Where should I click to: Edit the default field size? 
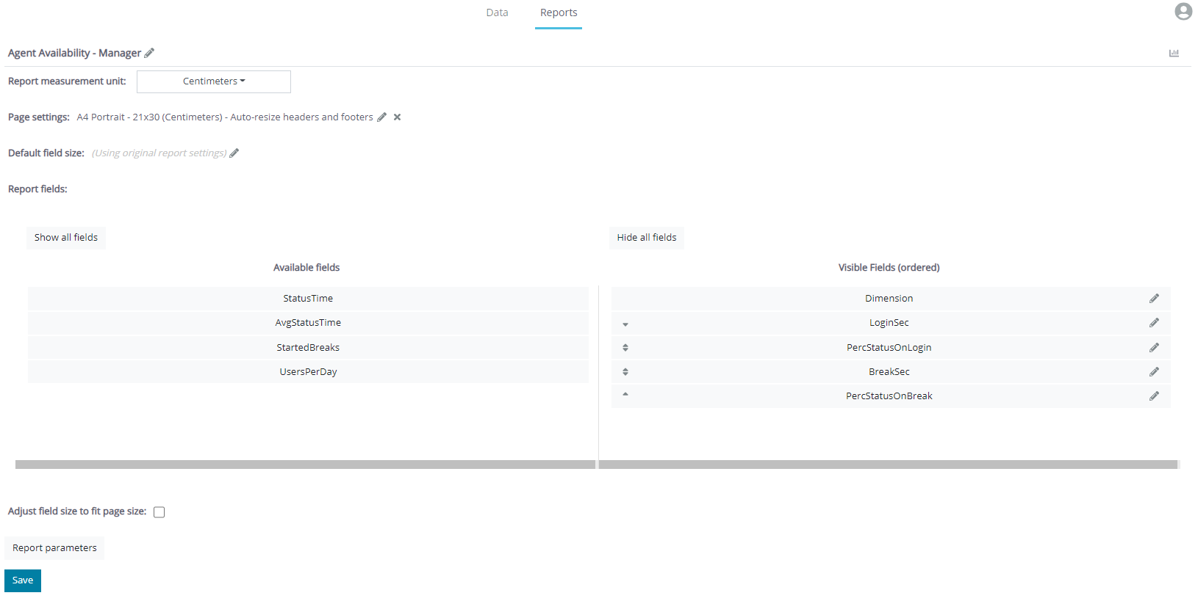234,153
